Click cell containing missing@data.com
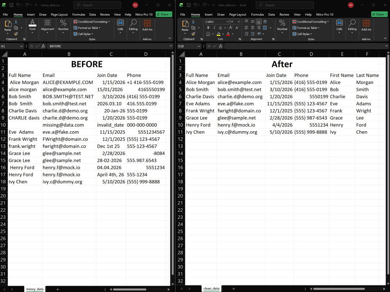 tap(69, 125)
